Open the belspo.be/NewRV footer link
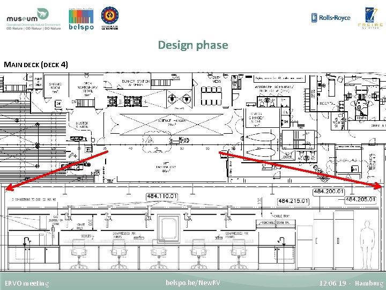Image resolution: width=386 pixels, height=290 pixels. click(193, 282)
